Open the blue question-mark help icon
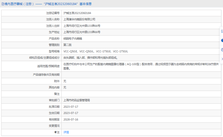Screen dimensions: 223x137 pos(222,41)
